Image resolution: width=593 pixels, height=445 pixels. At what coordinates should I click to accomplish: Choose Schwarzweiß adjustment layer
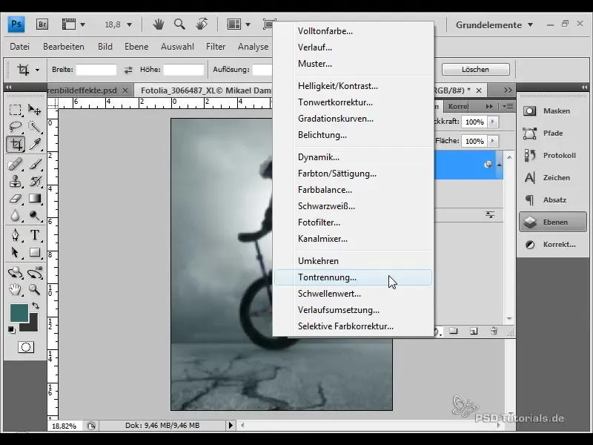click(353, 206)
